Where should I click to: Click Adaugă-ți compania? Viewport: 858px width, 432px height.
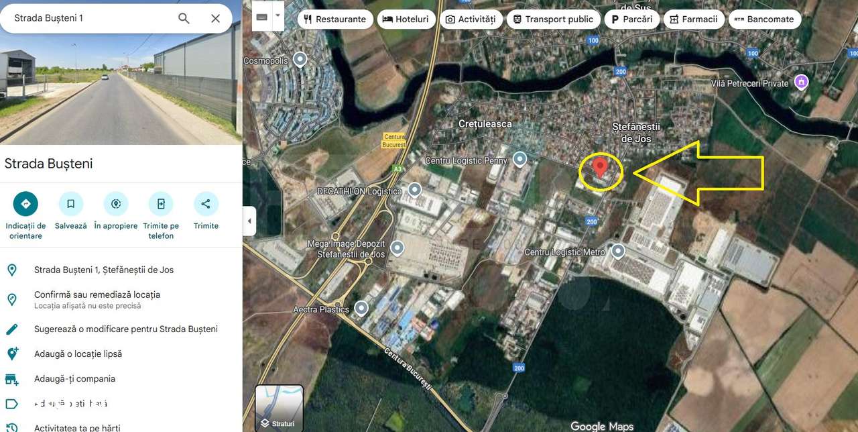pos(74,378)
